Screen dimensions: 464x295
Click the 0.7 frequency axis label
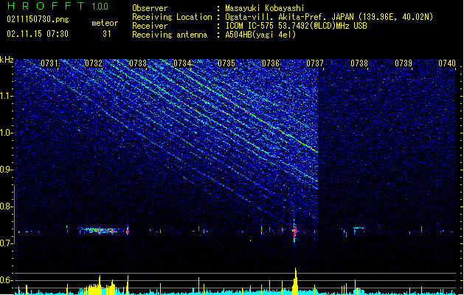(x=7, y=243)
